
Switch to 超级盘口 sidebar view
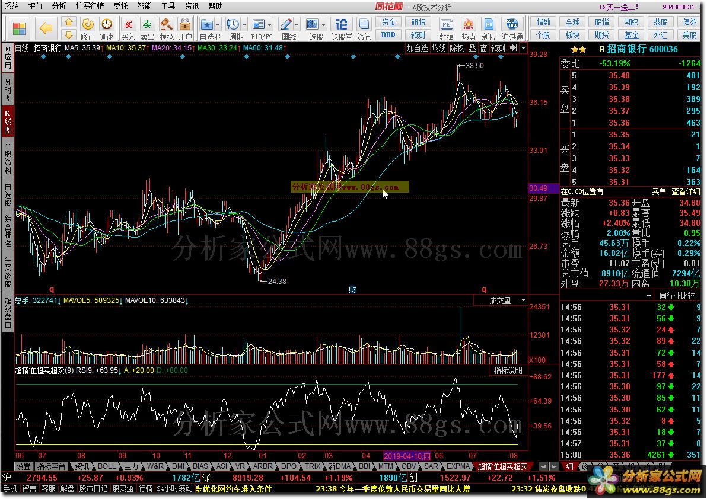click(8, 314)
